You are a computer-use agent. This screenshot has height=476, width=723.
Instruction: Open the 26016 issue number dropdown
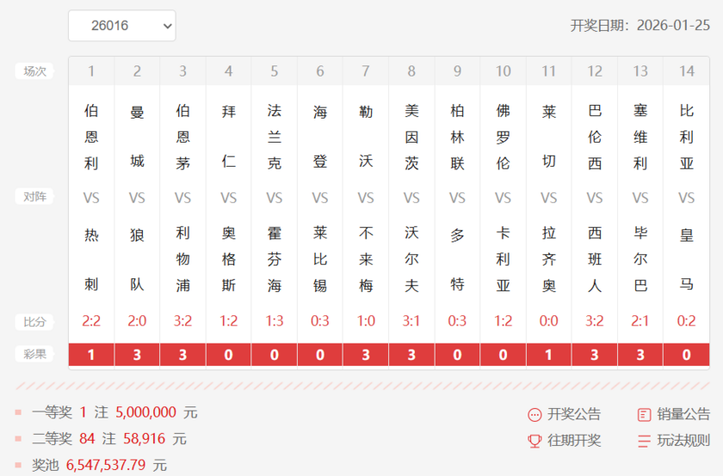[x=121, y=26]
